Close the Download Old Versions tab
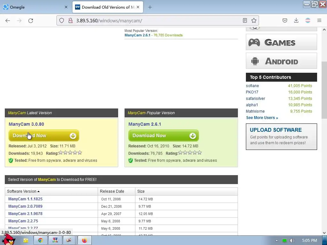Viewport: 327px width, 245px height. [x=138, y=7]
